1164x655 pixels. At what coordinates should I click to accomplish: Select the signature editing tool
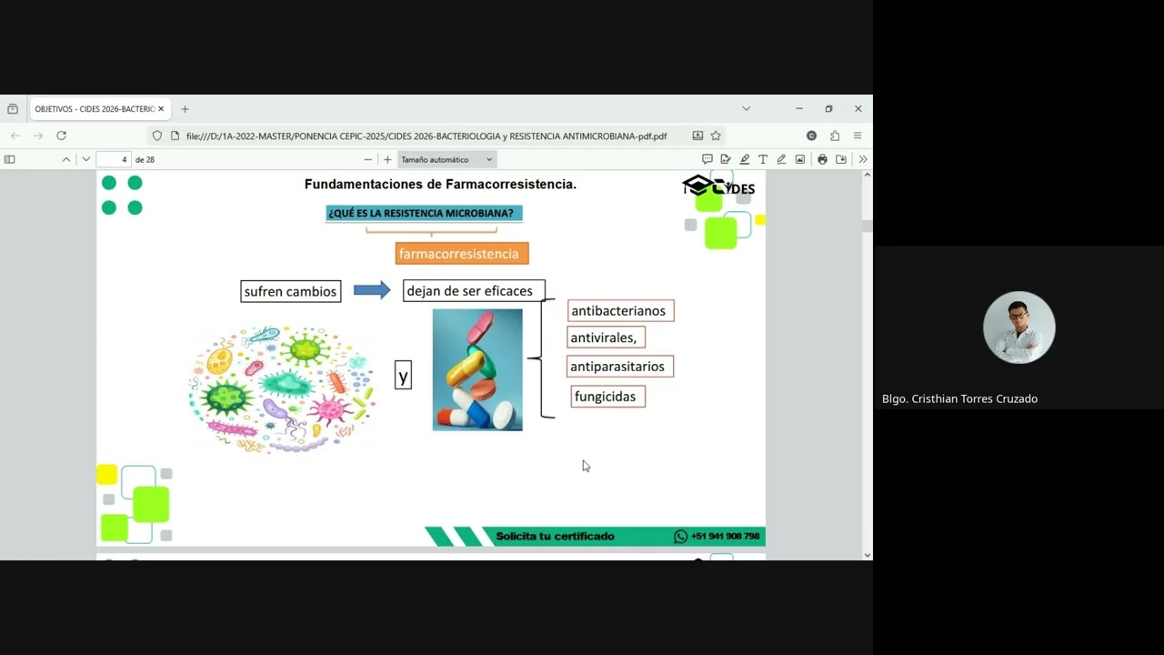[726, 159]
